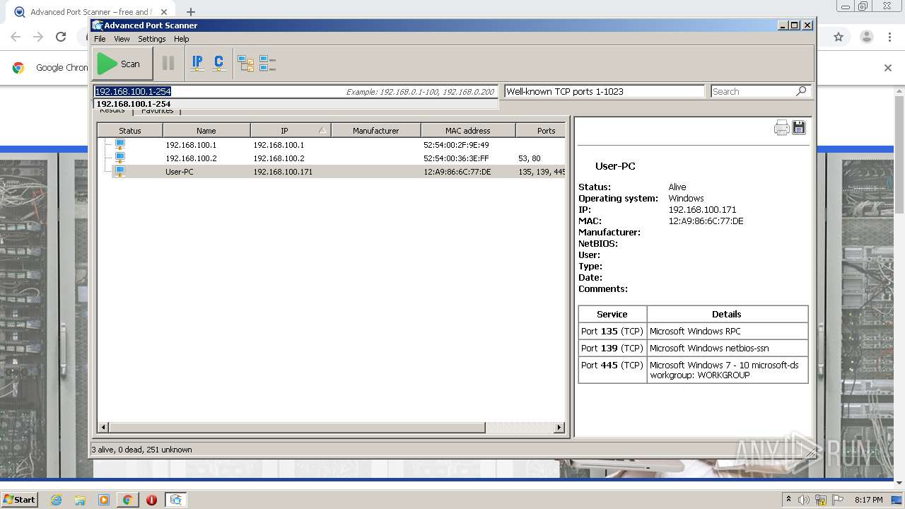Click the IP range input field
905x509 pixels.
pyautogui.click(x=296, y=91)
